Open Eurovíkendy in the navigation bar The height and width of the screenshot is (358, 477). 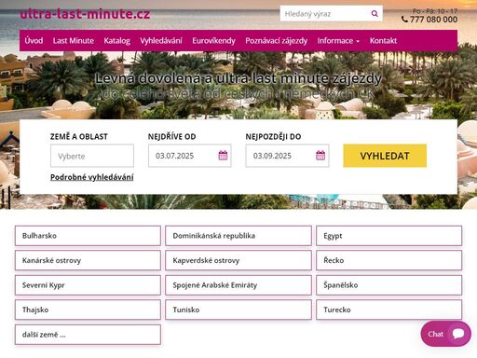(213, 41)
